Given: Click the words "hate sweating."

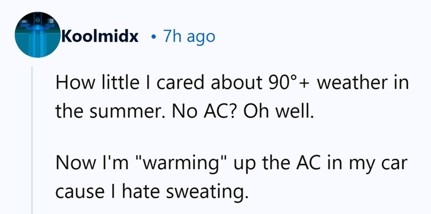Looking at the screenshot, I should tap(183, 192).
